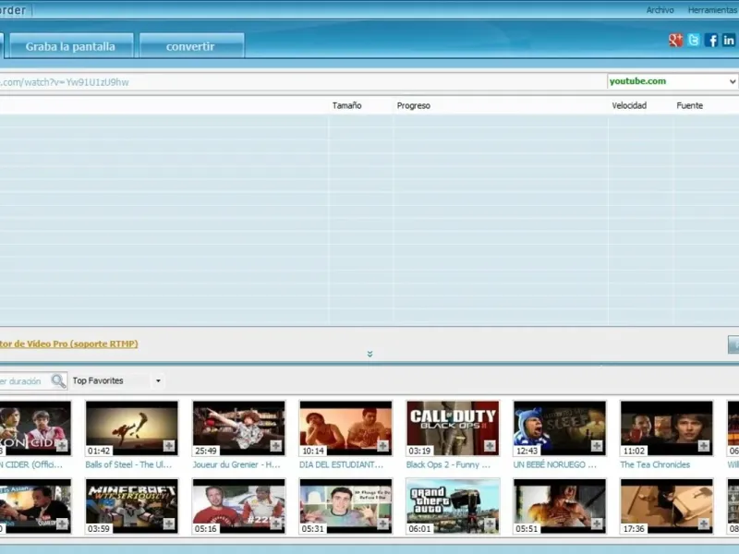
Task: Open the Video Pro (soporte RTMP) link
Action: [68, 343]
